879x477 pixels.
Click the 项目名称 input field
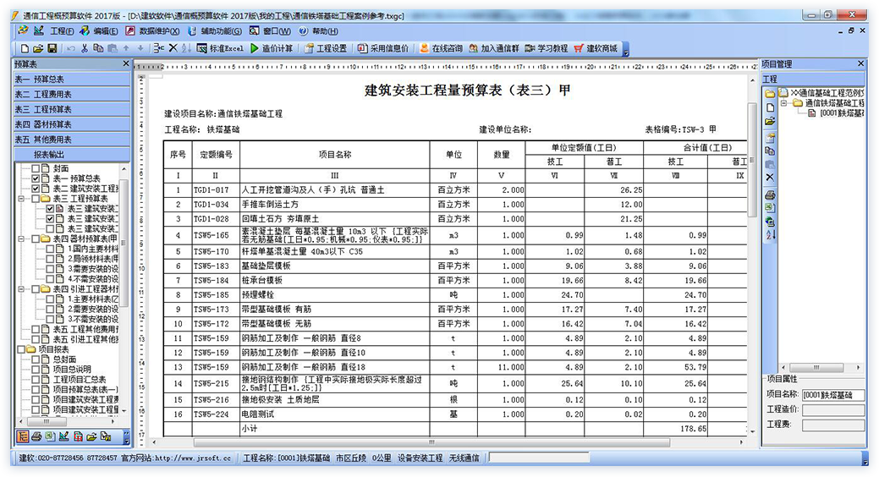(833, 395)
